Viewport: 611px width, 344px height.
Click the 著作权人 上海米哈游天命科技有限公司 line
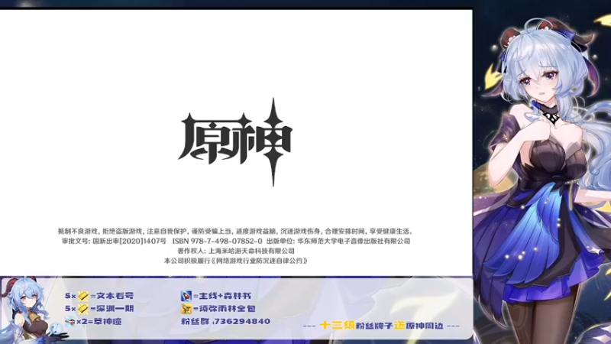pyautogui.click(x=236, y=251)
